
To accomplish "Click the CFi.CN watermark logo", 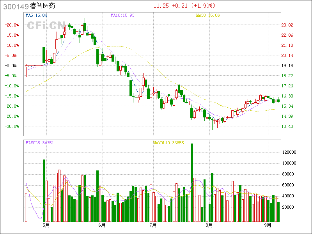I will point(46,25).
